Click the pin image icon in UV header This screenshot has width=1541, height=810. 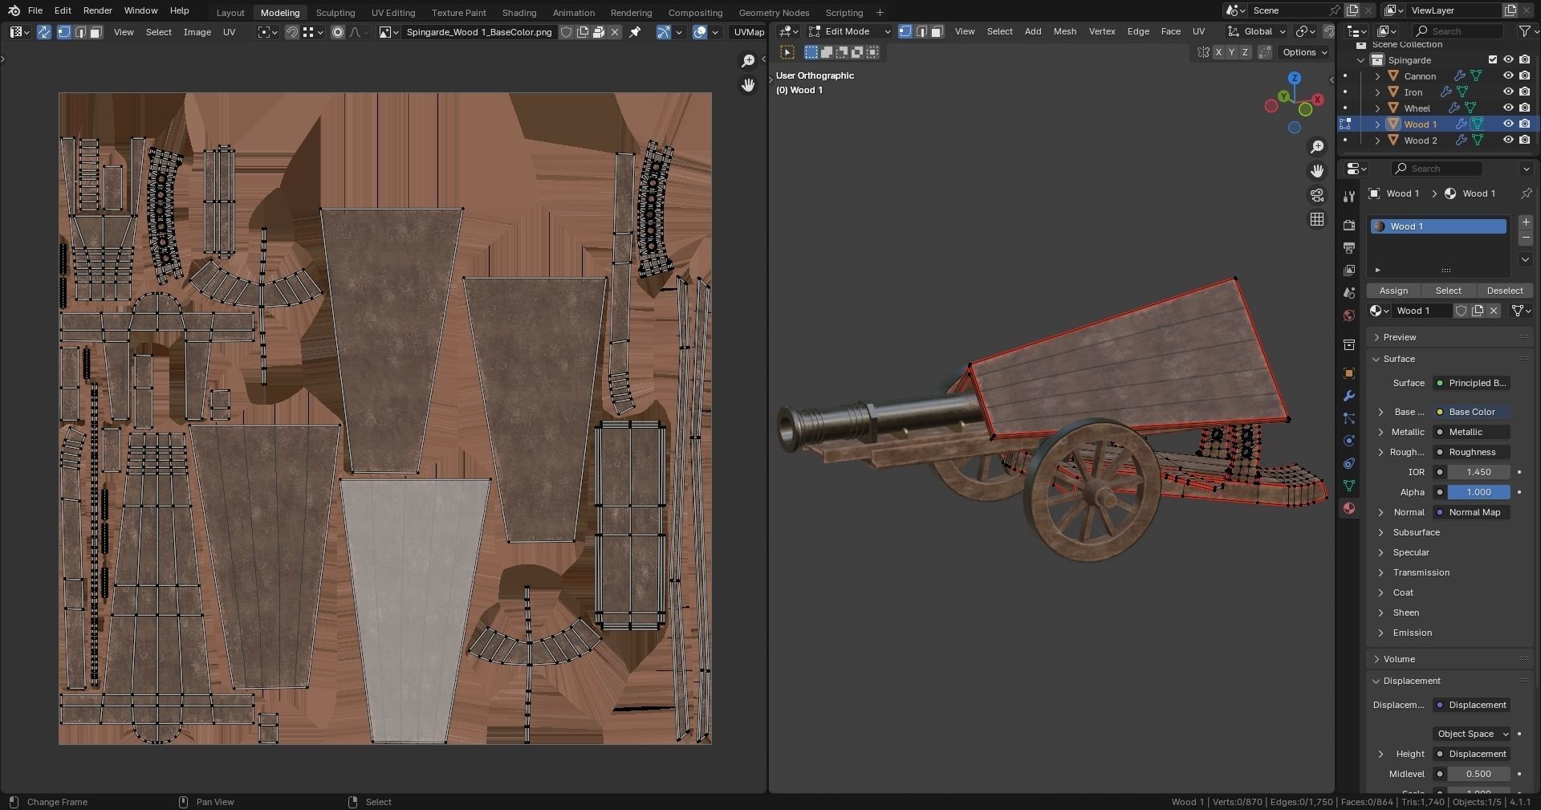click(635, 32)
